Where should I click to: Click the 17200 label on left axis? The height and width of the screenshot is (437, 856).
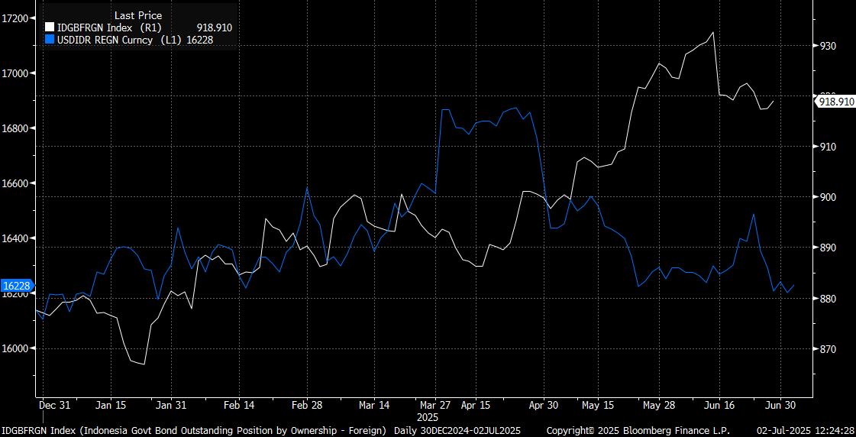tap(17, 18)
